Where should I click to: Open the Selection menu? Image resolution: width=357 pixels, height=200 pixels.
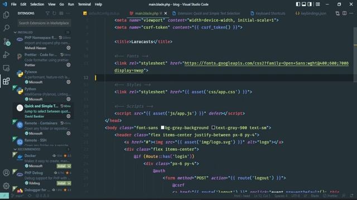pyautogui.click(x=37, y=4)
